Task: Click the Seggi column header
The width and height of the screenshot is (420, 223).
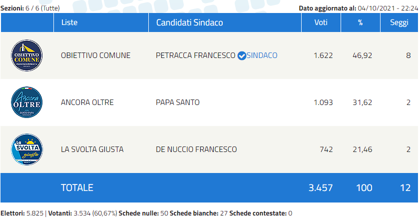Action: (x=400, y=22)
